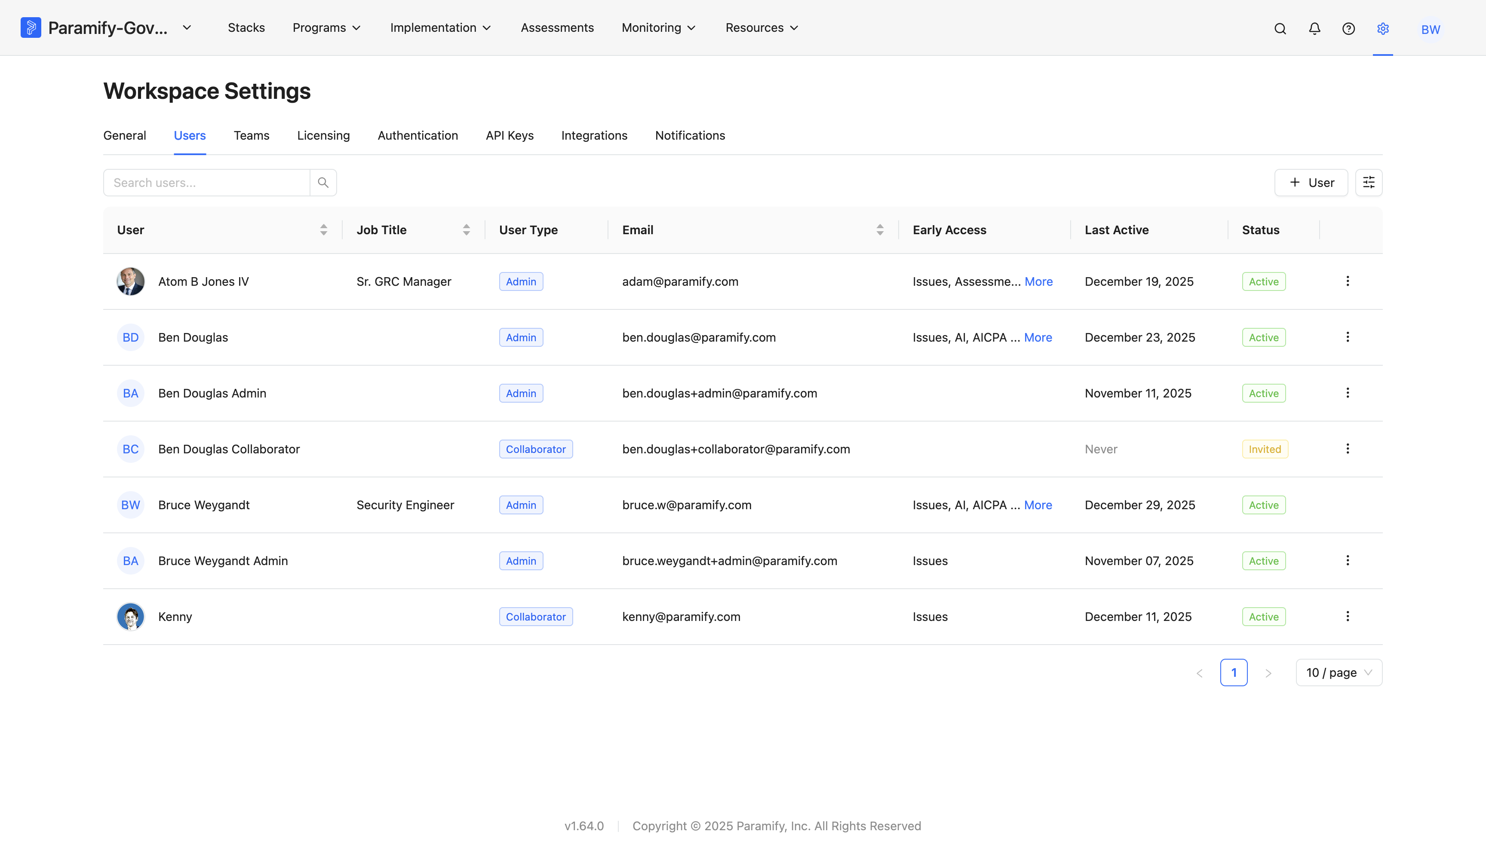Click More in Bruce Weygandt's early access
This screenshot has height=856, width=1486.
pos(1038,505)
